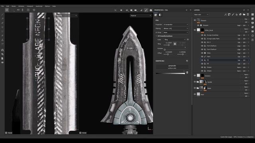Hide the Emissive layer

195,75
